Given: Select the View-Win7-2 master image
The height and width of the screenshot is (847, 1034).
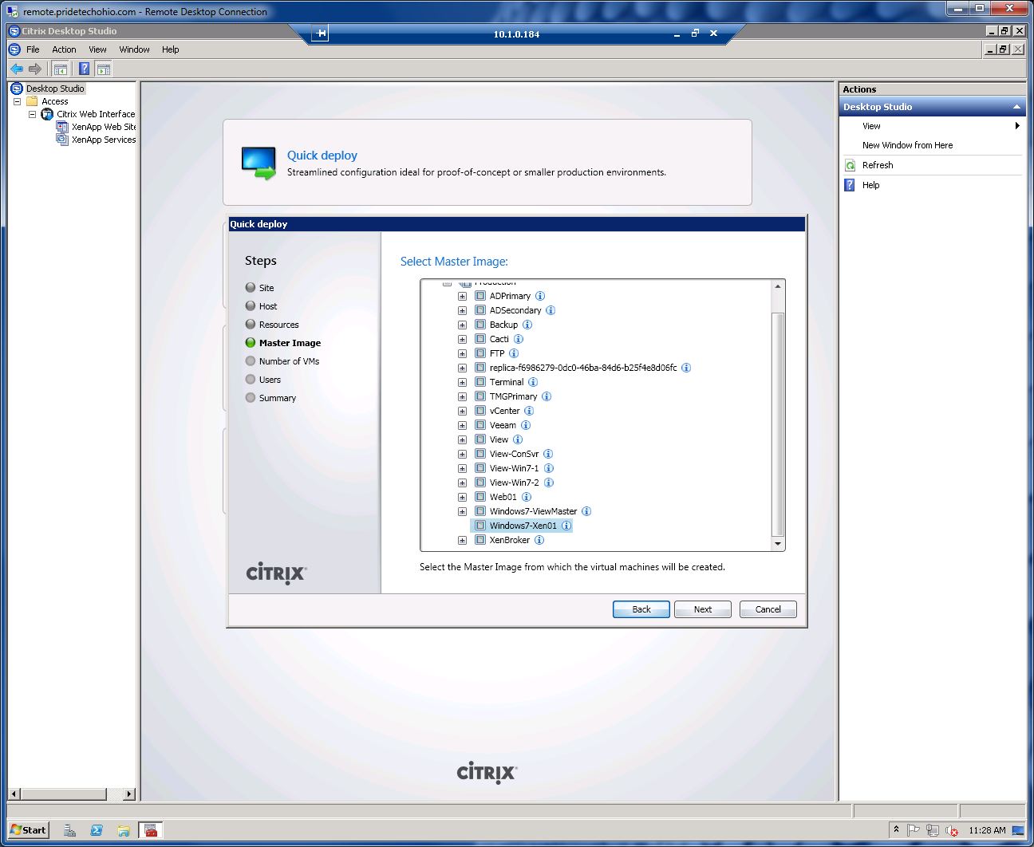Looking at the screenshot, I should pos(514,483).
